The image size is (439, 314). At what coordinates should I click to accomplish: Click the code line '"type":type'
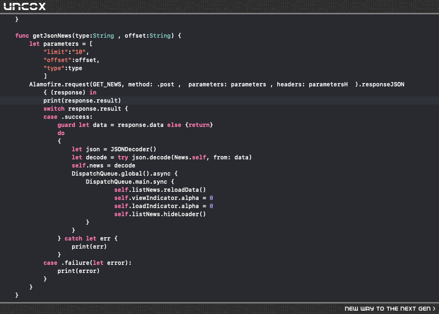pyautogui.click(x=63, y=68)
